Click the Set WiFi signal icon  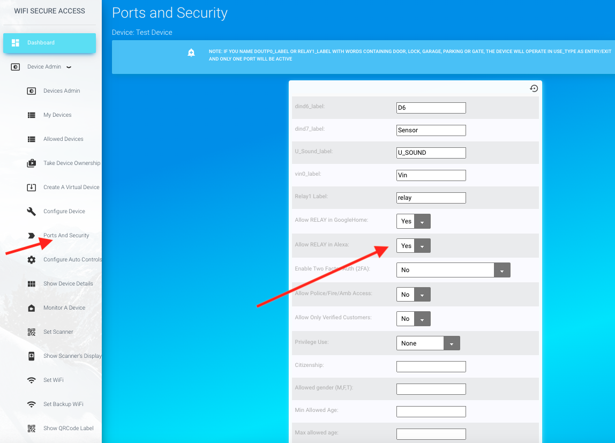(x=32, y=380)
